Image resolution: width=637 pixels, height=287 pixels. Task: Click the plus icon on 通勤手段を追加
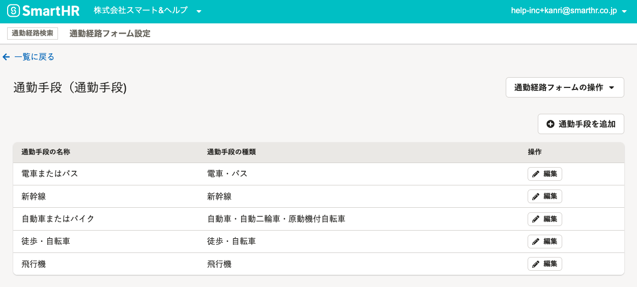[551, 124]
